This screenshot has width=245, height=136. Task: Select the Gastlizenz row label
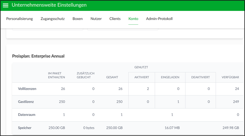(26, 102)
